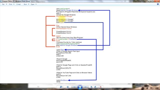Click the Photo Viewer icon in the title bar
This screenshot has width=160, height=90.
1,1
